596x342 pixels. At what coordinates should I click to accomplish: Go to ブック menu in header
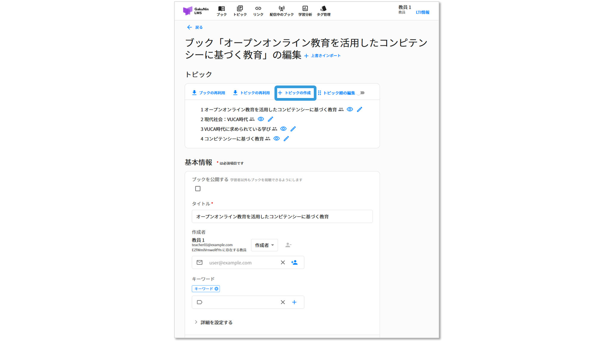click(221, 11)
